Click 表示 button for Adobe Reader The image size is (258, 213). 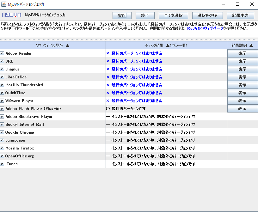pyautogui.click(x=243, y=53)
